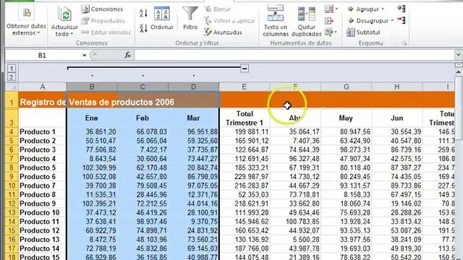The width and height of the screenshot is (463, 260).
Task: Click cell with value 12.371,76
Action: tap(193, 194)
